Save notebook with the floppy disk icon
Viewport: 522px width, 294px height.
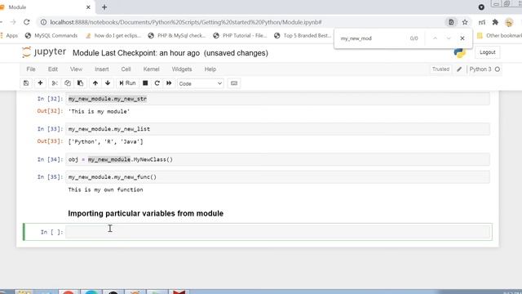pos(26,83)
